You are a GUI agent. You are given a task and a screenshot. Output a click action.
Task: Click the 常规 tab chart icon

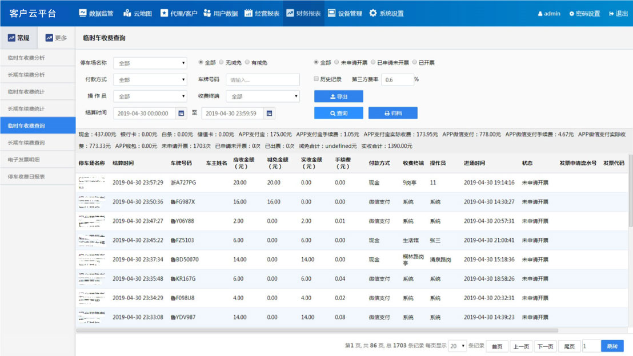[11, 38]
